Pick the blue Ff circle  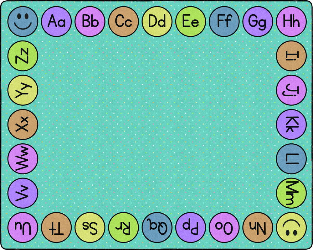[x=224, y=22]
